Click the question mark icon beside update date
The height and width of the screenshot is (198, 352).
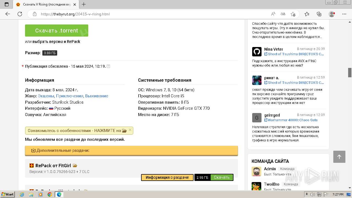tap(108, 66)
